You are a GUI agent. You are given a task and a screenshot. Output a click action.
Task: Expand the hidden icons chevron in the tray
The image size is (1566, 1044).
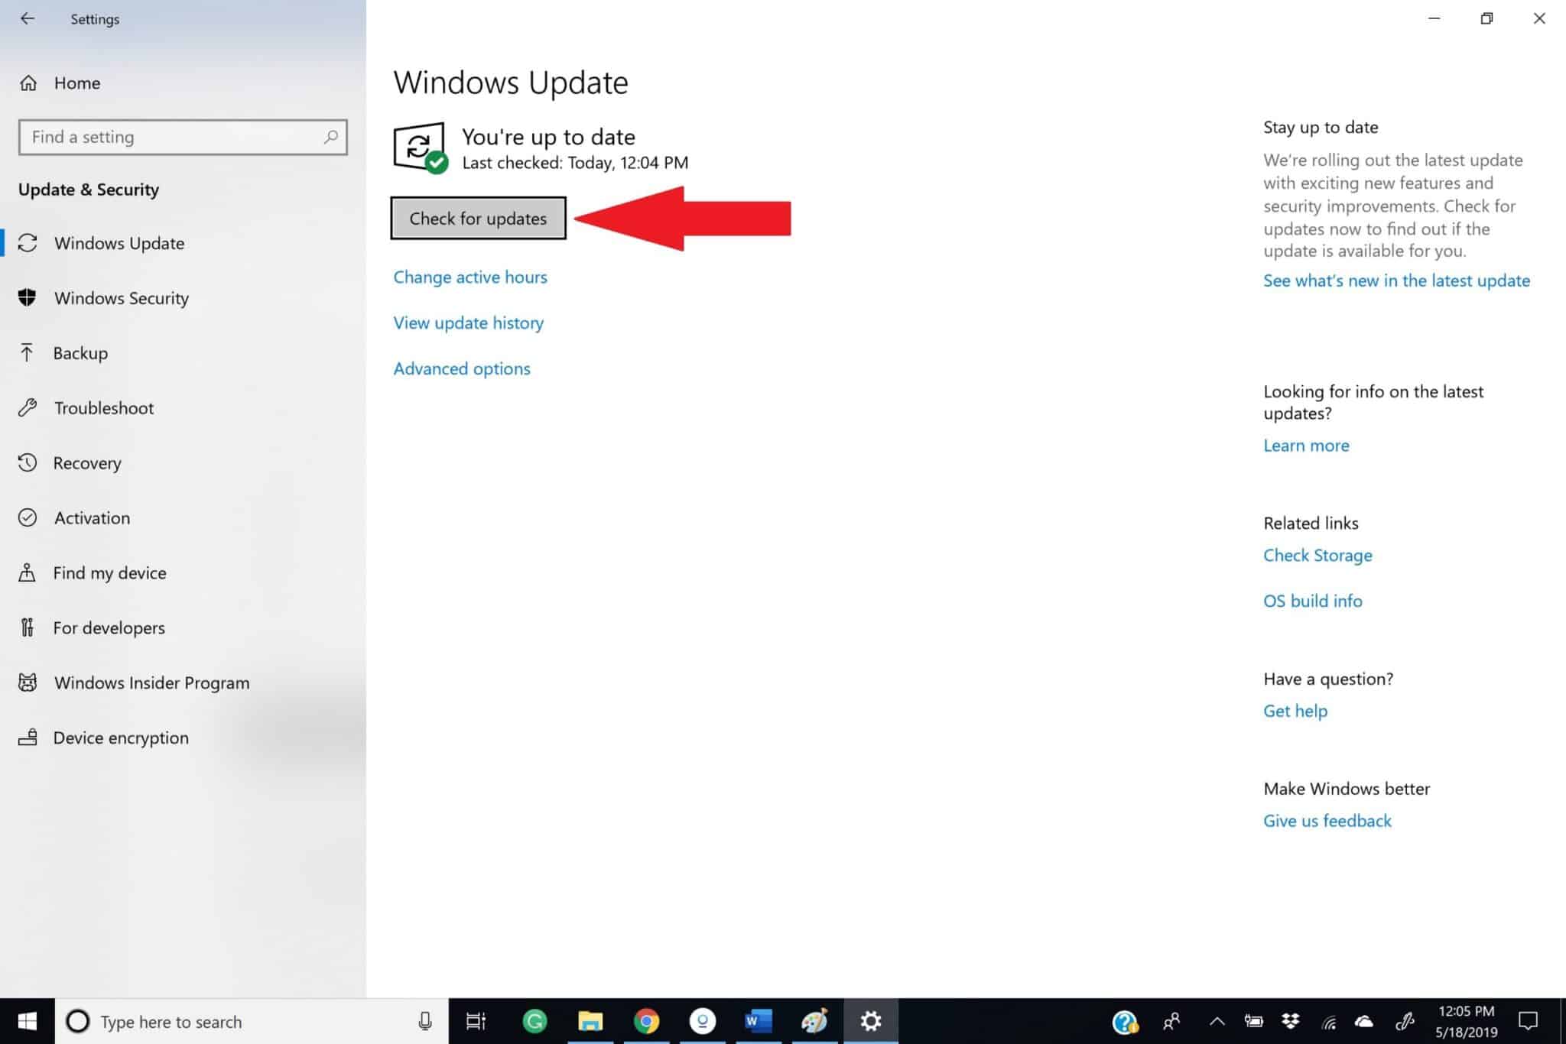pyautogui.click(x=1216, y=1020)
